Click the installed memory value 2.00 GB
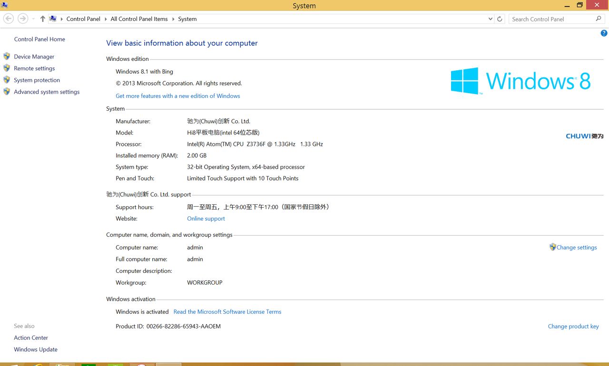Screen dimensions: 609x366 click(x=197, y=155)
